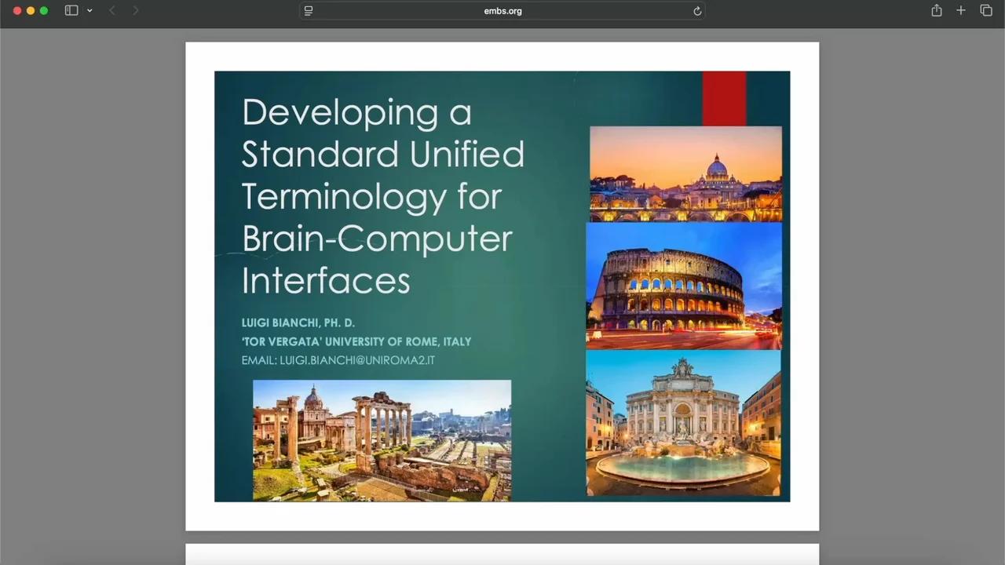This screenshot has width=1005, height=565.
Task: Toggle the Safari sidebar button
Action: click(x=71, y=10)
